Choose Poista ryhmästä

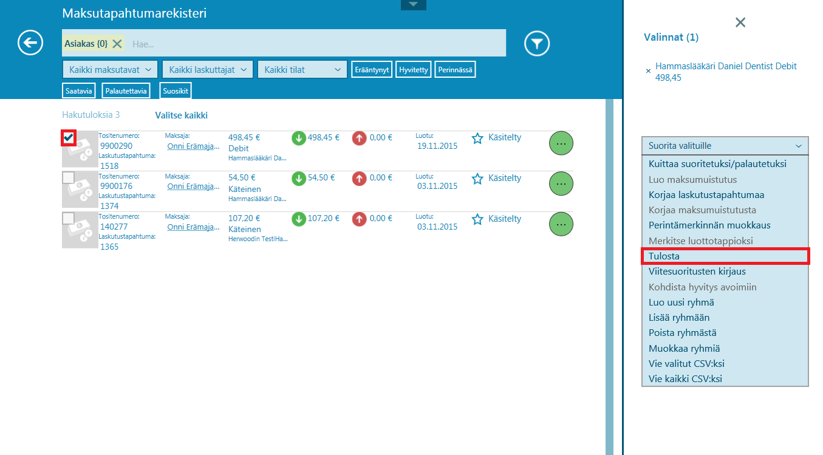click(x=725, y=333)
